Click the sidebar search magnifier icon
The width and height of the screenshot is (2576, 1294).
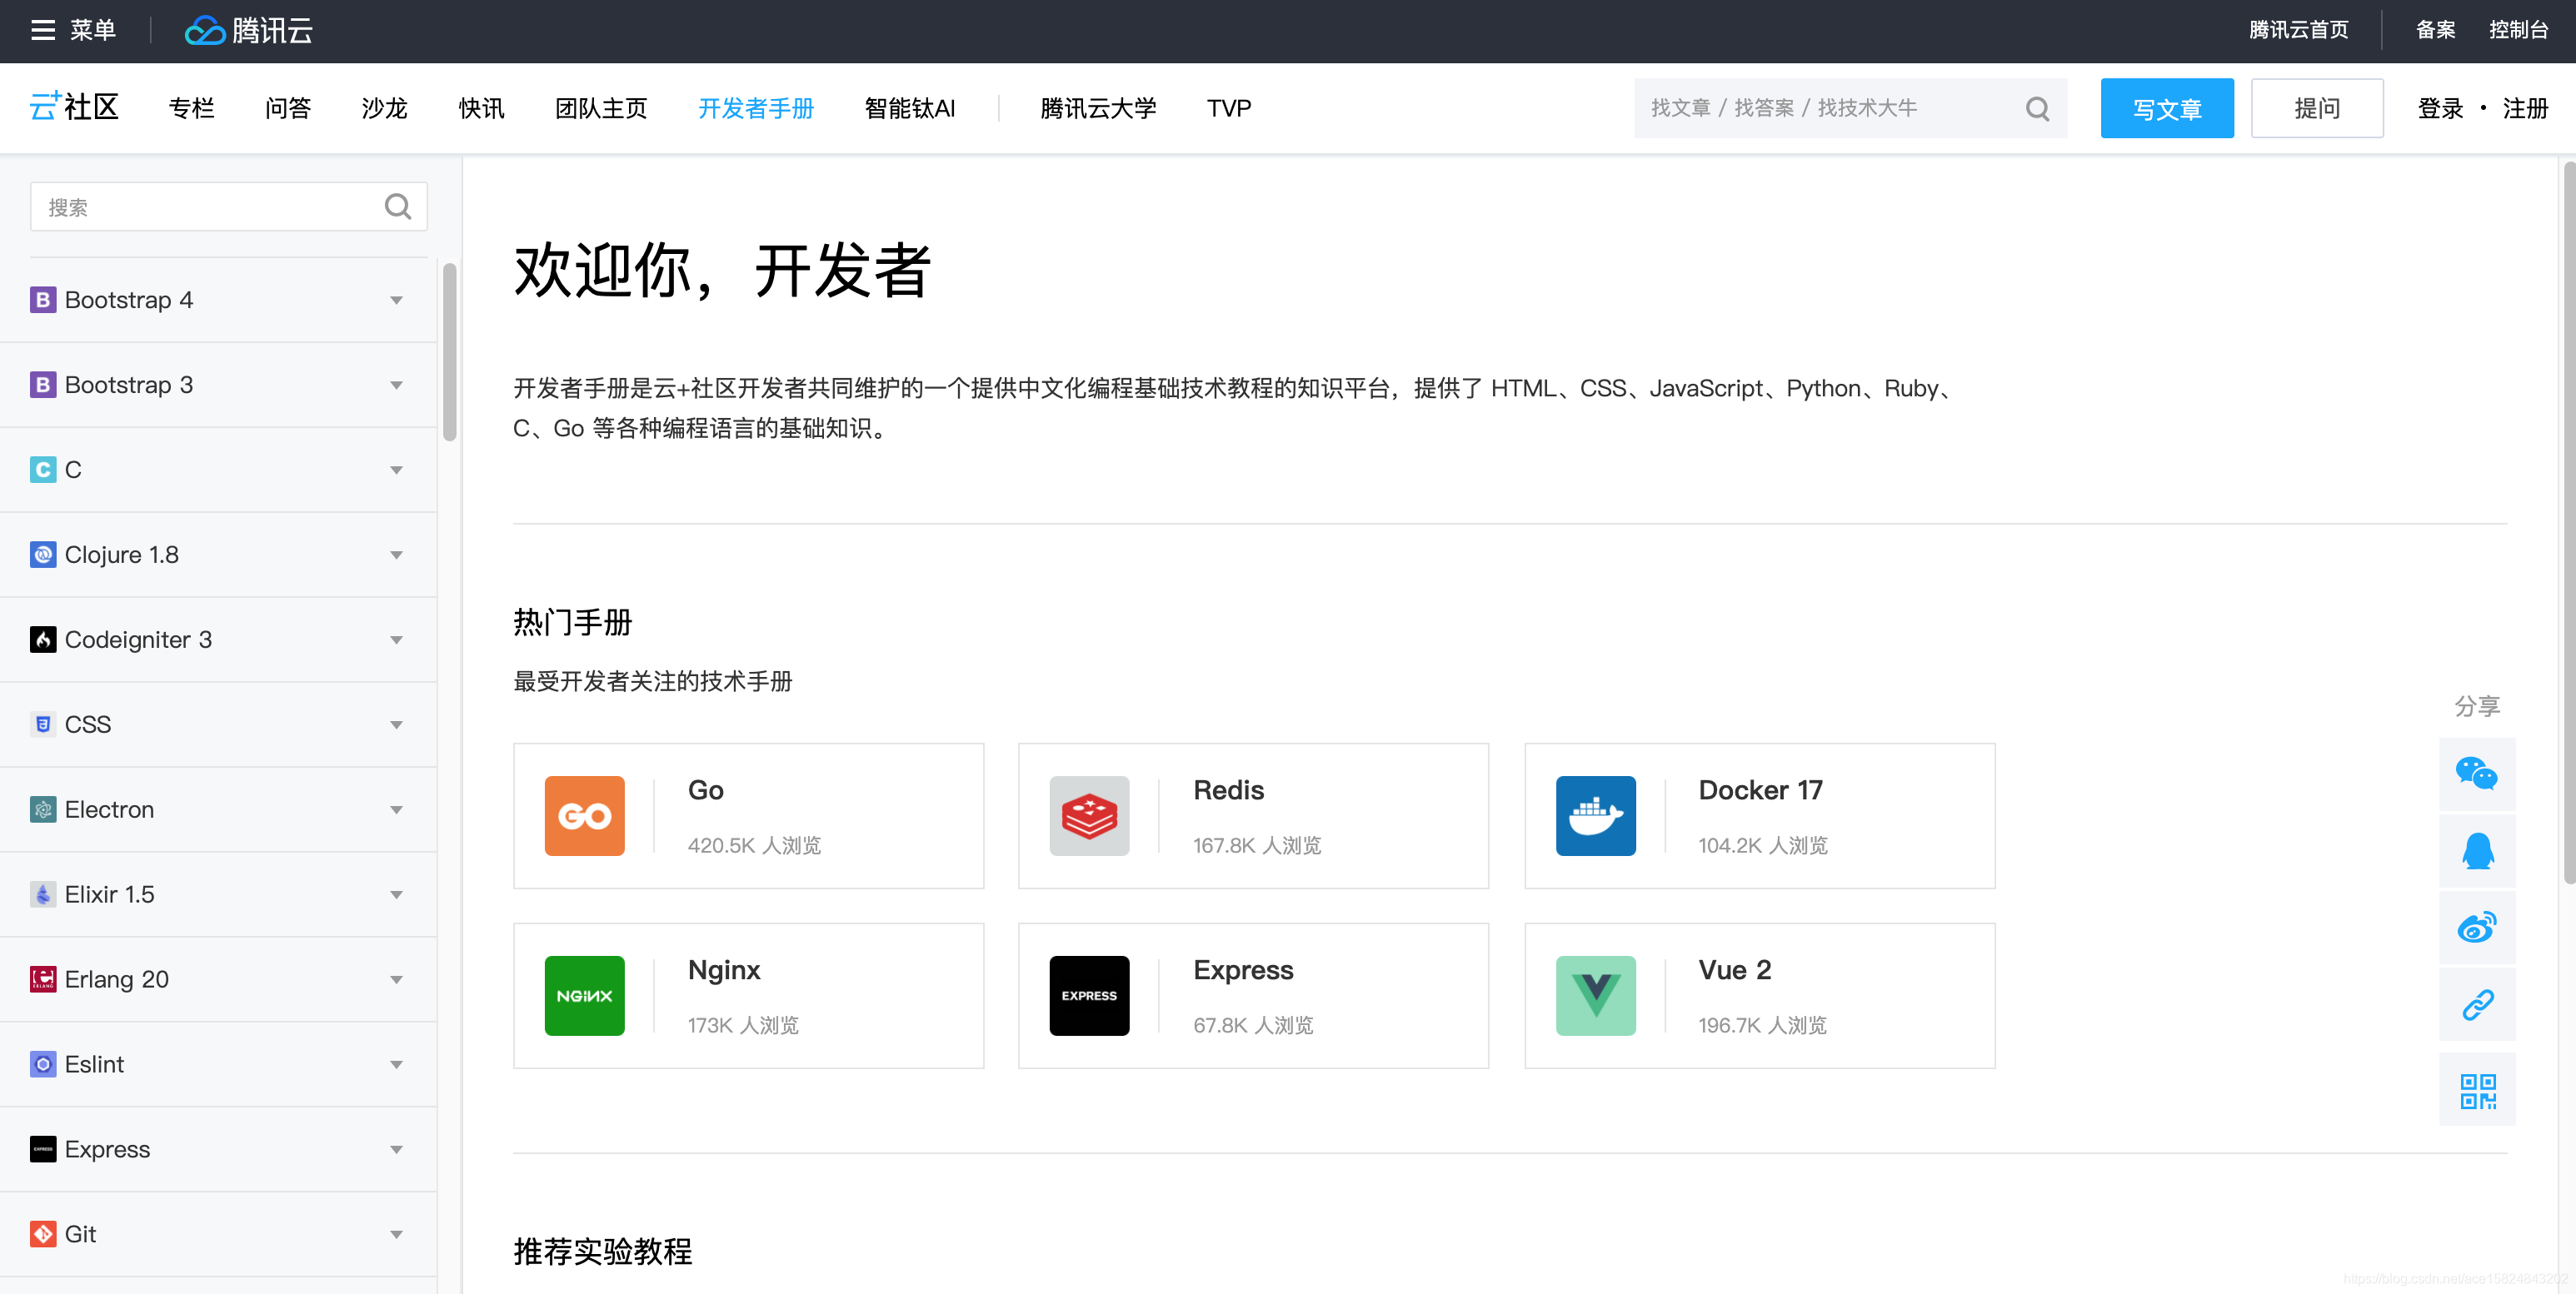coord(398,206)
